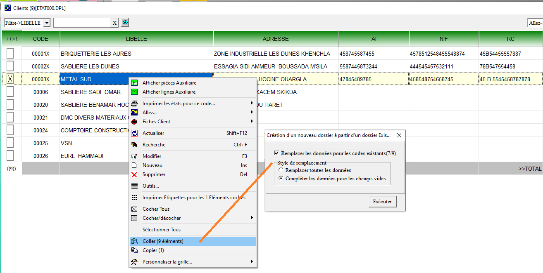Click the red Supprimer cross icon
Screen dimensions: 543x273
[134, 174]
